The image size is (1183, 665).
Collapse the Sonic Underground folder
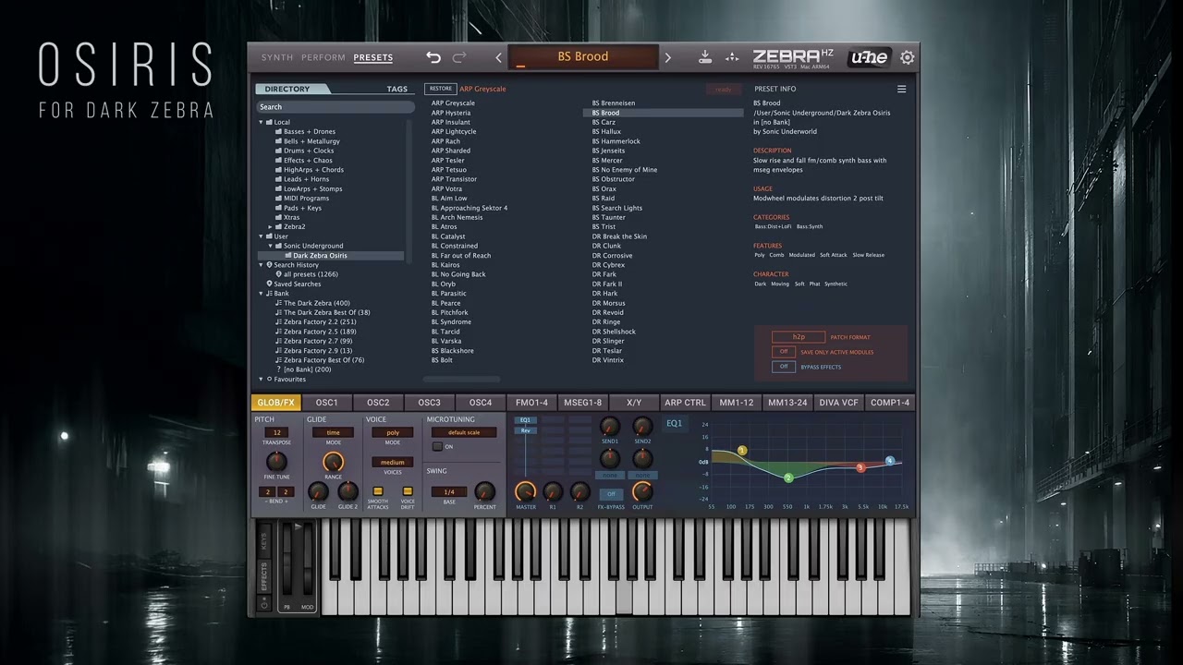tap(270, 246)
